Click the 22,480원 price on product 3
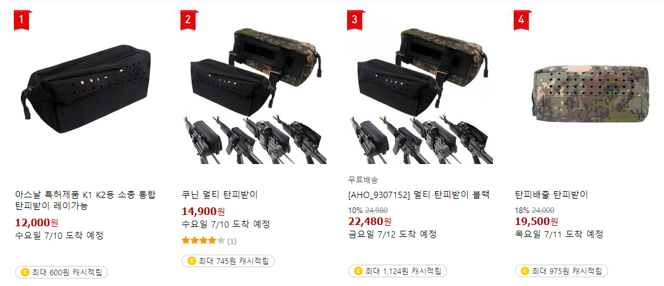 pyautogui.click(x=370, y=221)
